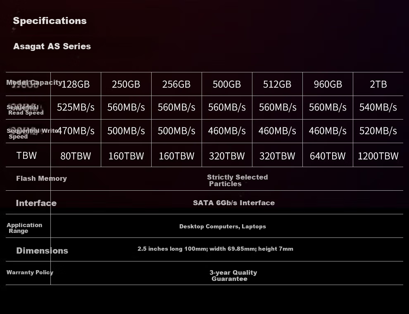Click 500MB/s write speed under 250GB
The height and width of the screenshot is (314, 409).
tap(126, 131)
